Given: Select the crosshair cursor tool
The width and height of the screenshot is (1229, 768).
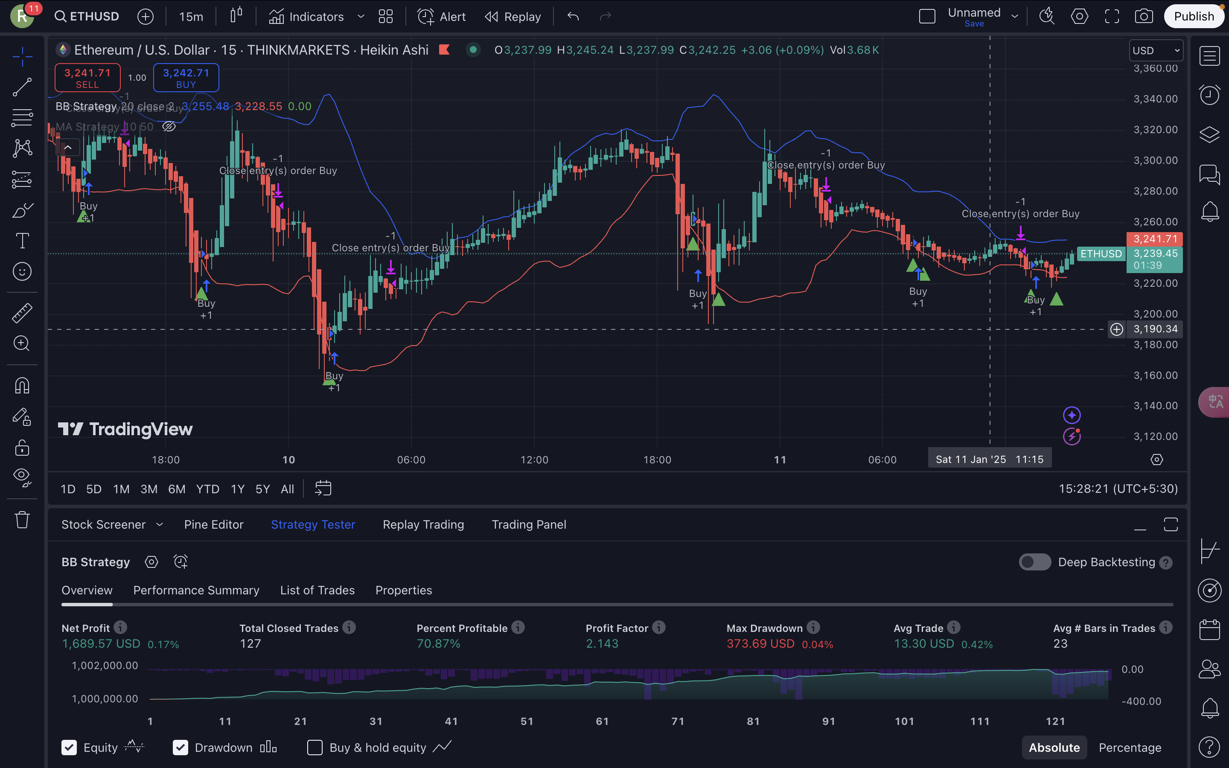Looking at the screenshot, I should pyautogui.click(x=22, y=56).
